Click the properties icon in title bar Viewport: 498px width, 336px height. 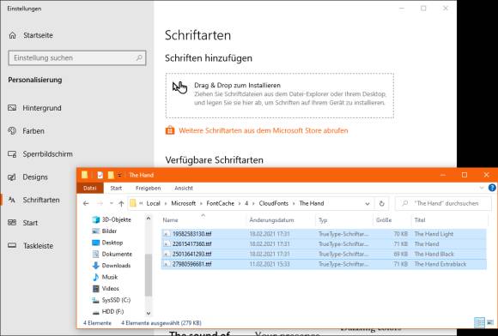pos(100,175)
